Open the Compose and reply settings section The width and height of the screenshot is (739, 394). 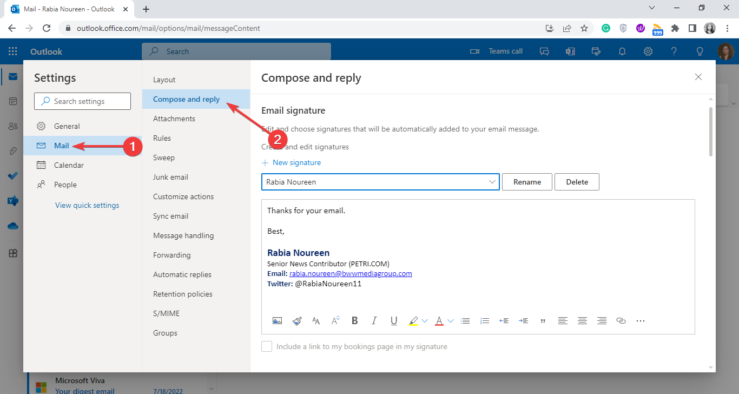(x=186, y=99)
